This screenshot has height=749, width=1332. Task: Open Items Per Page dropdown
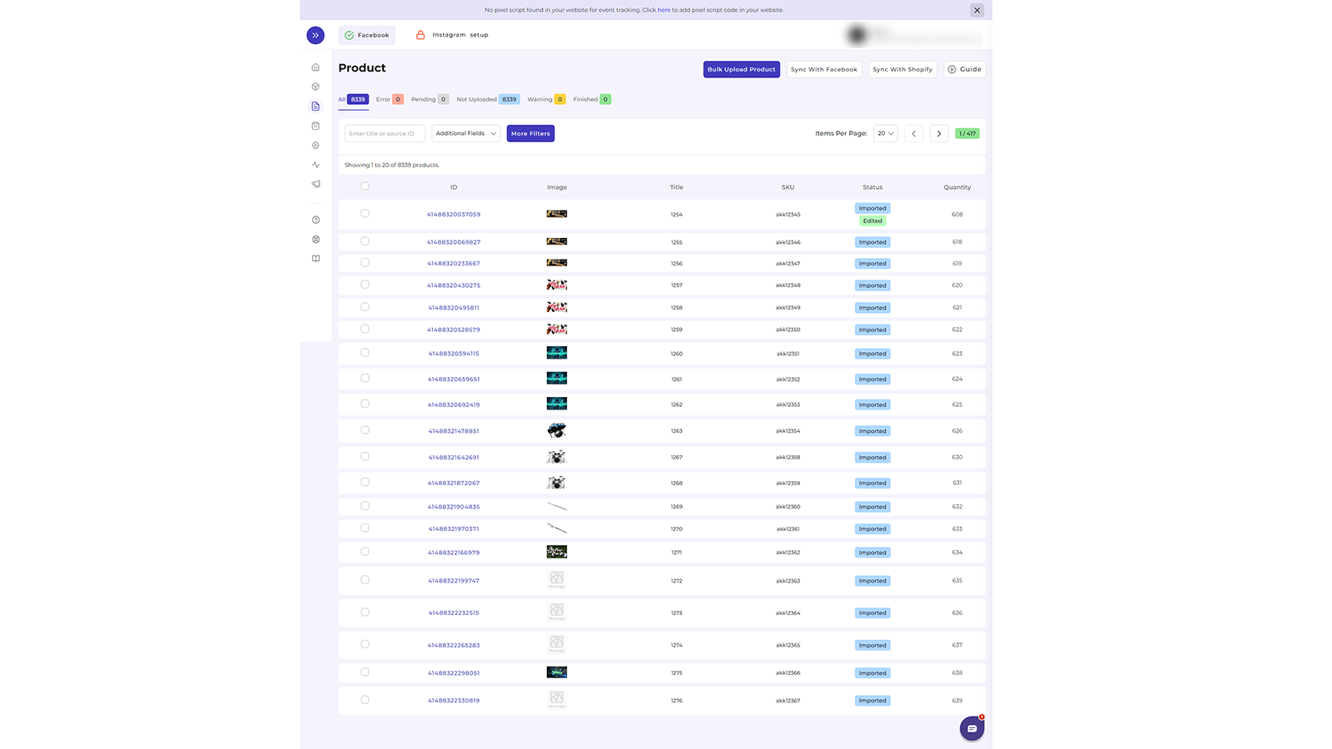coord(886,133)
